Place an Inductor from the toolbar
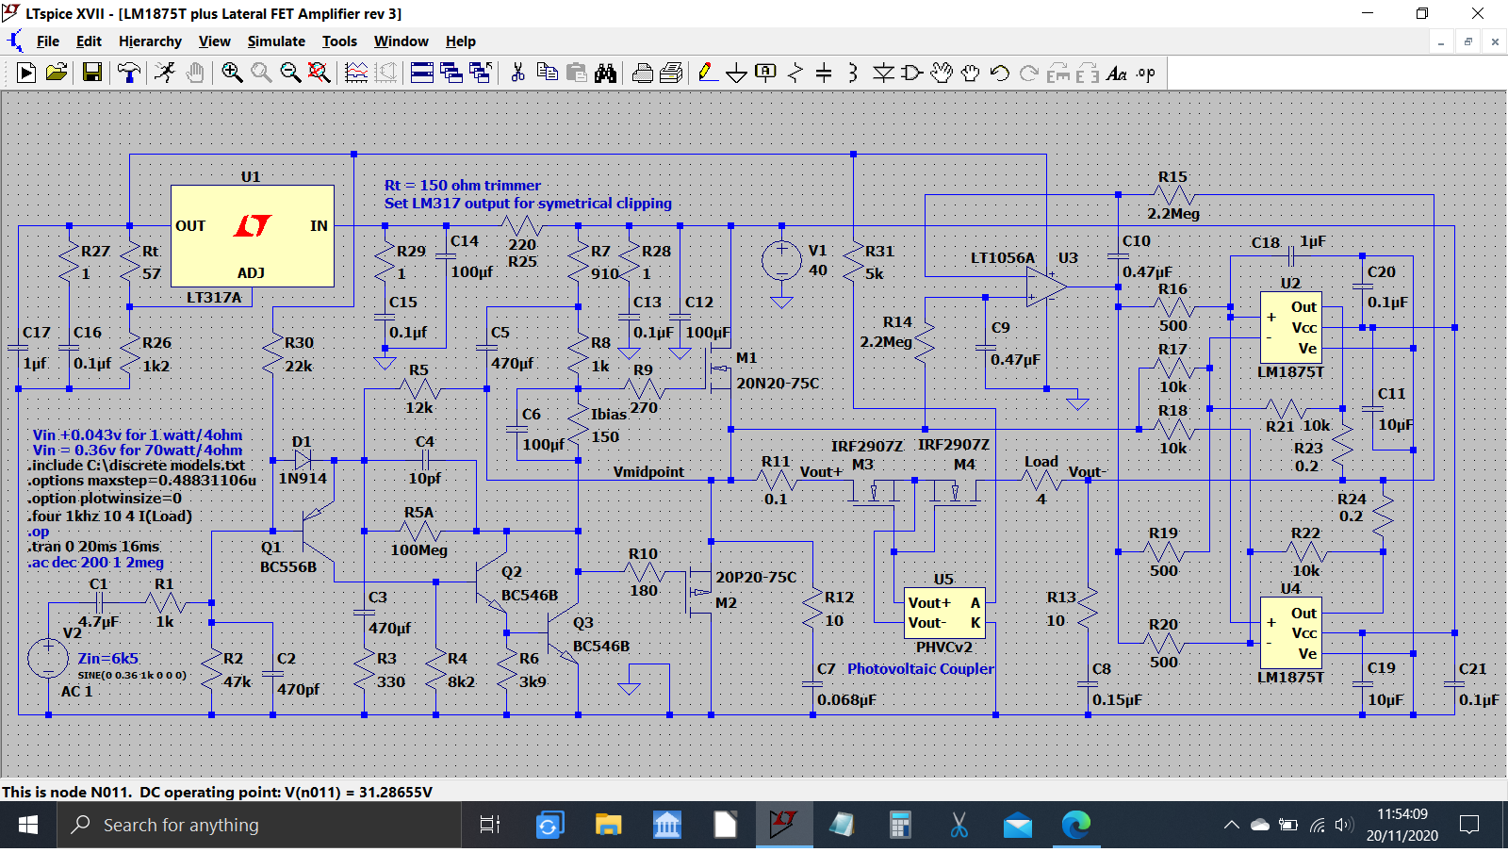Viewport: 1508px width, 852px height. pyautogui.click(x=853, y=73)
